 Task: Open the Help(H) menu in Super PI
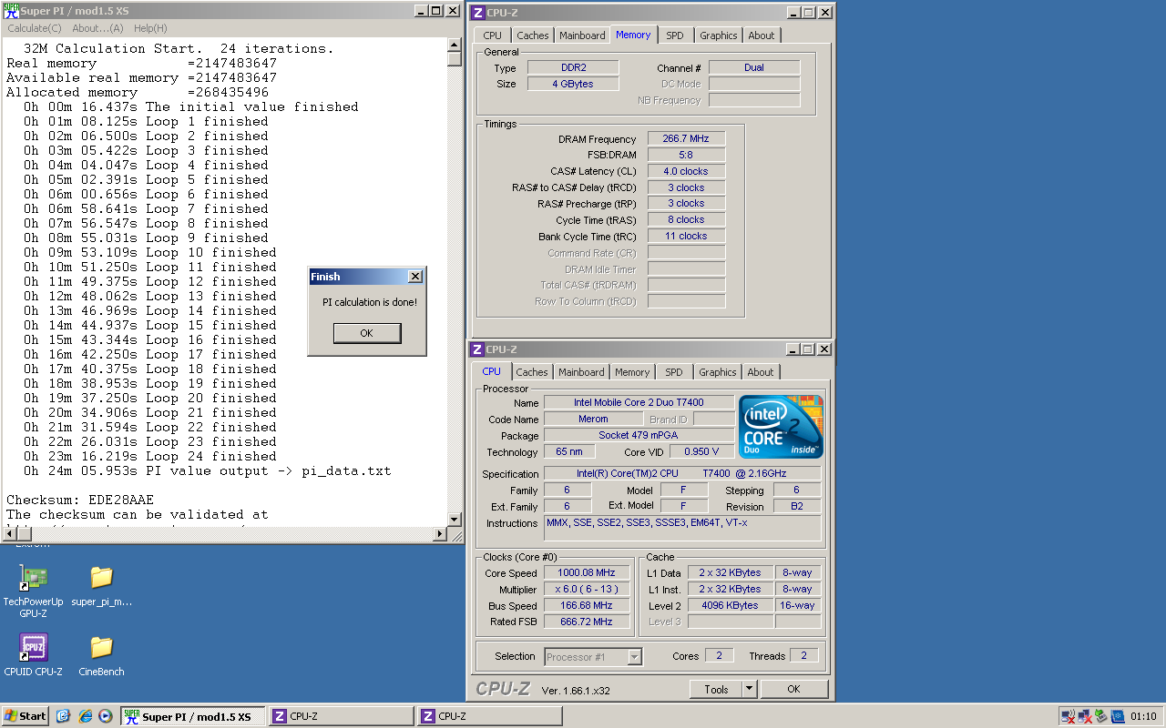(x=150, y=28)
